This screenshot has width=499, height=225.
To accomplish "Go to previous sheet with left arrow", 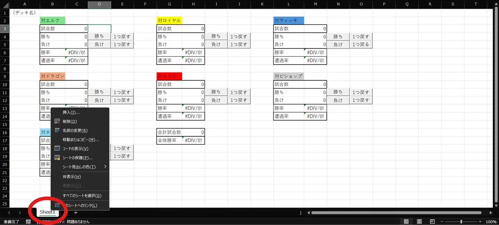I will (x=9, y=212).
